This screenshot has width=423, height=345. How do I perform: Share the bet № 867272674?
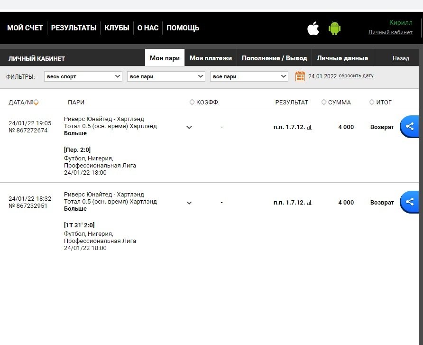click(410, 127)
